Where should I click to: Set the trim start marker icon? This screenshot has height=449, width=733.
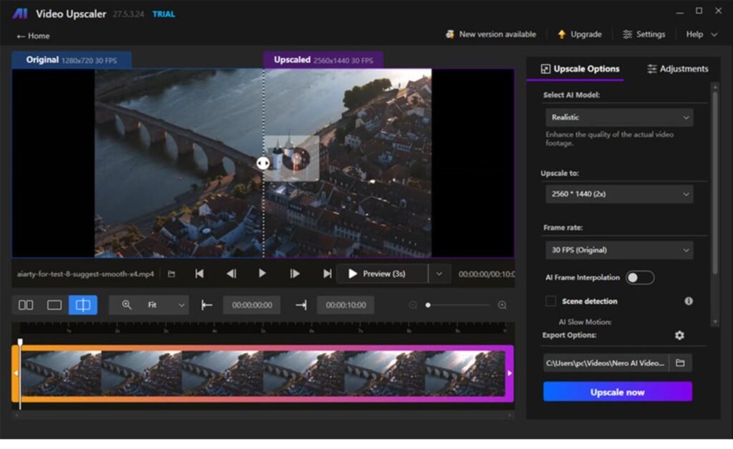(x=206, y=304)
